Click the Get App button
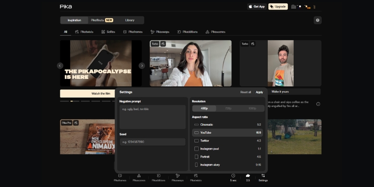 [257, 7]
